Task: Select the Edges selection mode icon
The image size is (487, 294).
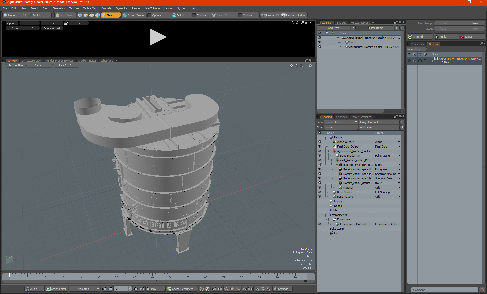Action: point(86,15)
